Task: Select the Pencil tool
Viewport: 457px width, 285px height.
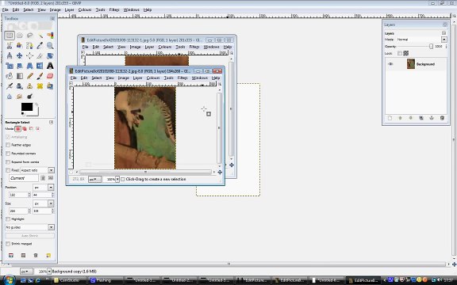Action: coord(29,76)
